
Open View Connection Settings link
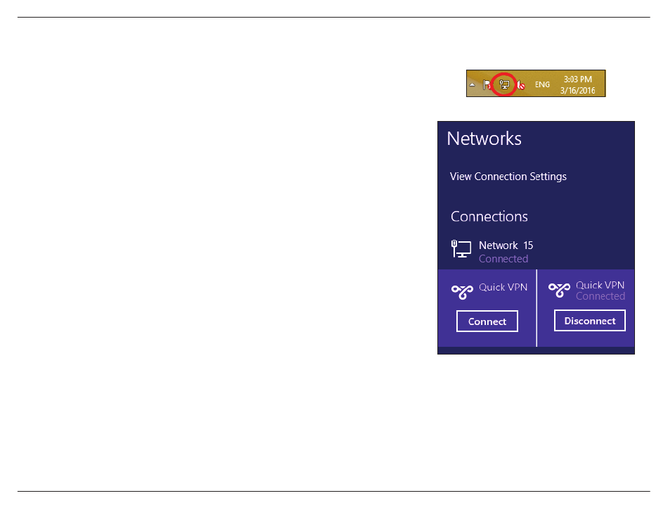pyautogui.click(x=508, y=177)
